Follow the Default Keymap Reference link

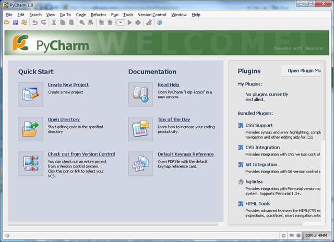186,154
